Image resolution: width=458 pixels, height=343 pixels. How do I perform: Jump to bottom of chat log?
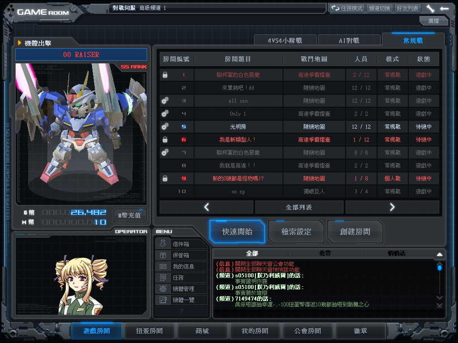click(439, 305)
